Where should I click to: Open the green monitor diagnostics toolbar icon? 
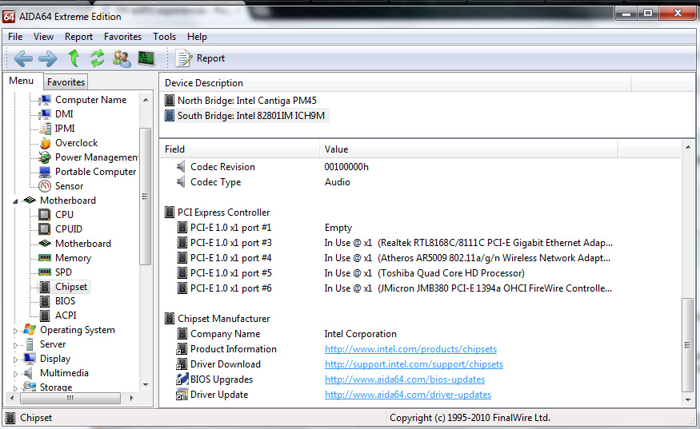click(146, 58)
